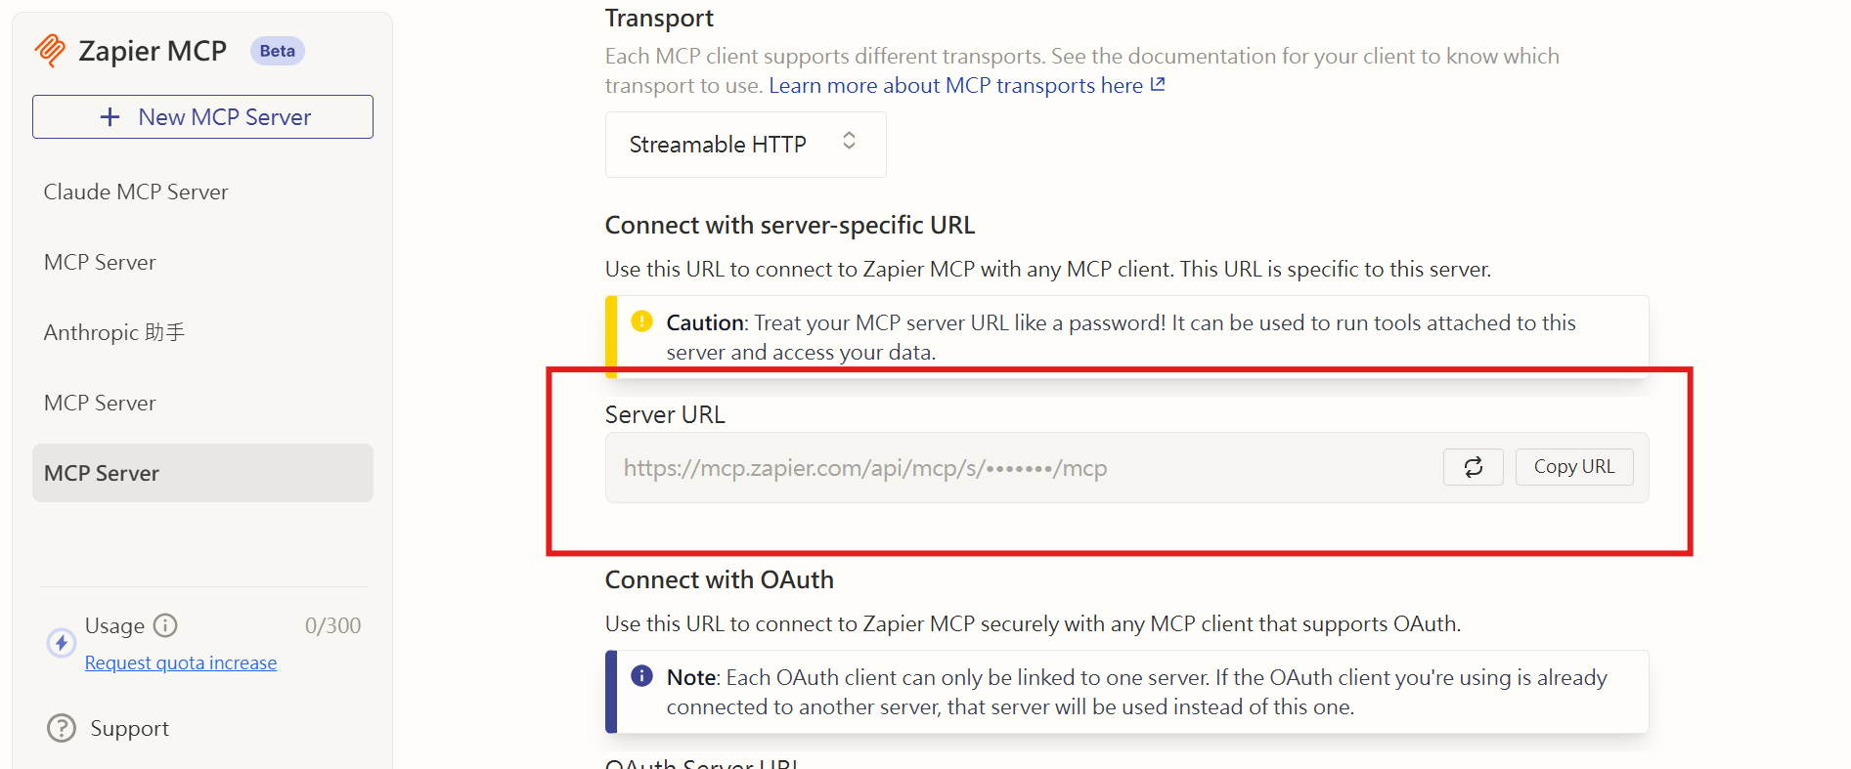
Task: Click the lightning bolt usage icon
Action: click(62, 642)
